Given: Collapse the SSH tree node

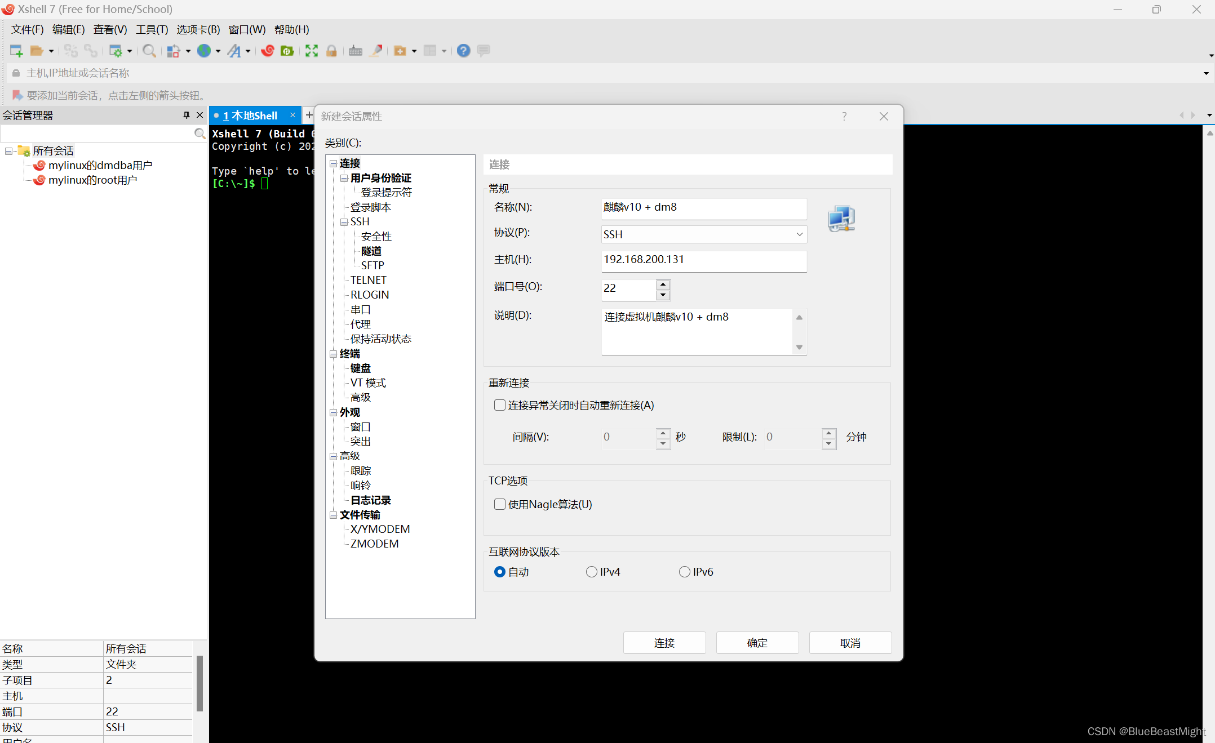Looking at the screenshot, I should click(x=344, y=222).
